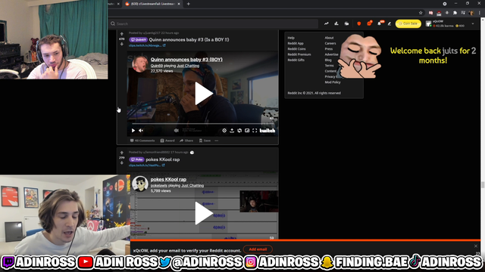The image size is (485, 272).
Task: Click the create post pencil icon
Action: 390,23
